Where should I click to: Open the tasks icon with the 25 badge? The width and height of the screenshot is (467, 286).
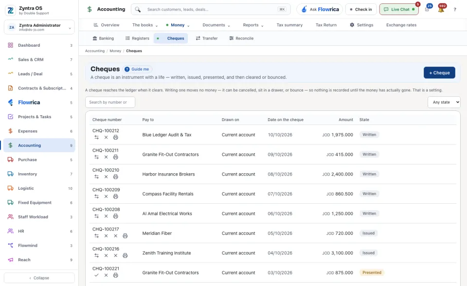click(427, 9)
